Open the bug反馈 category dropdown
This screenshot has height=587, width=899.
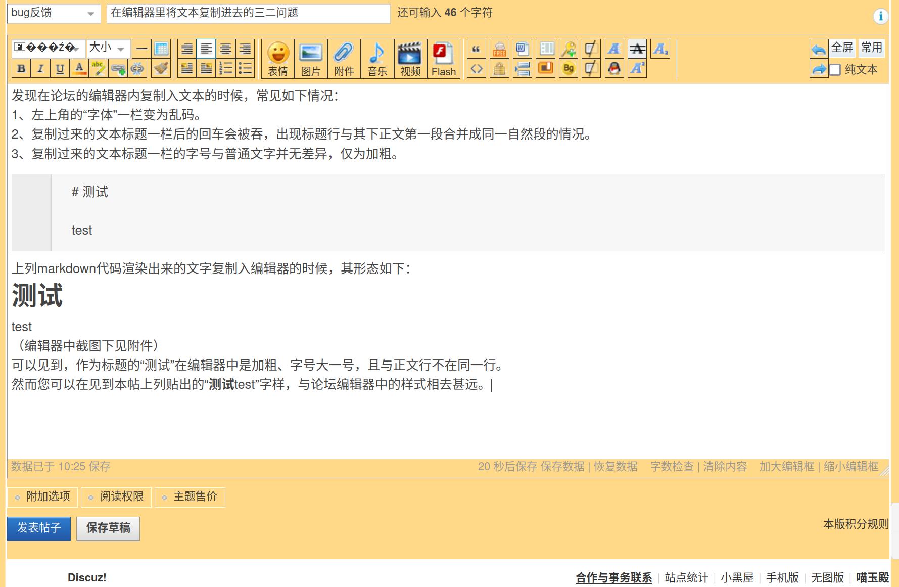click(53, 13)
